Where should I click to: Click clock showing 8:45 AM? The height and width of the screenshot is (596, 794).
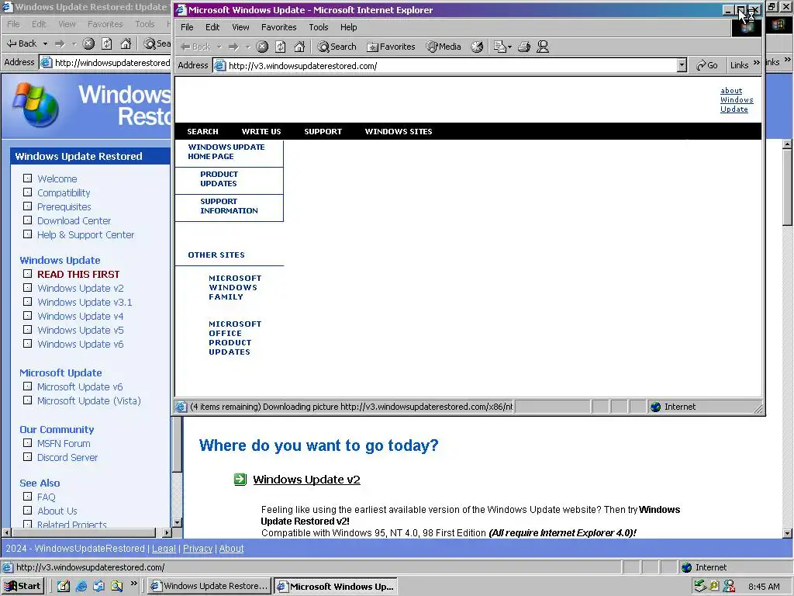tap(764, 587)
